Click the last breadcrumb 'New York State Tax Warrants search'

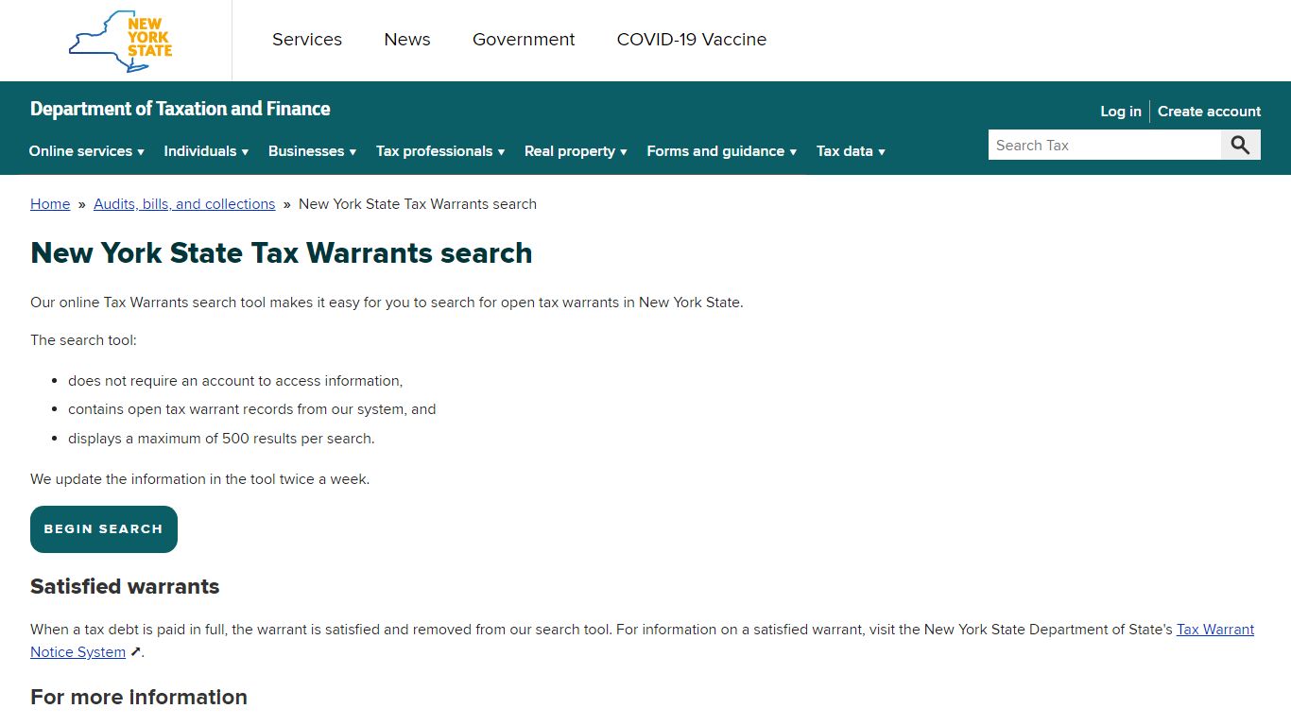tap(418, 204)
